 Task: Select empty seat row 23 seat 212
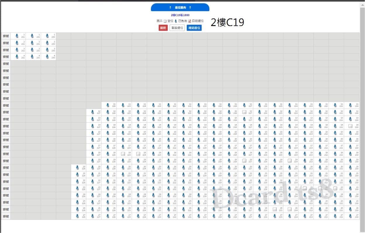(320, 188)
